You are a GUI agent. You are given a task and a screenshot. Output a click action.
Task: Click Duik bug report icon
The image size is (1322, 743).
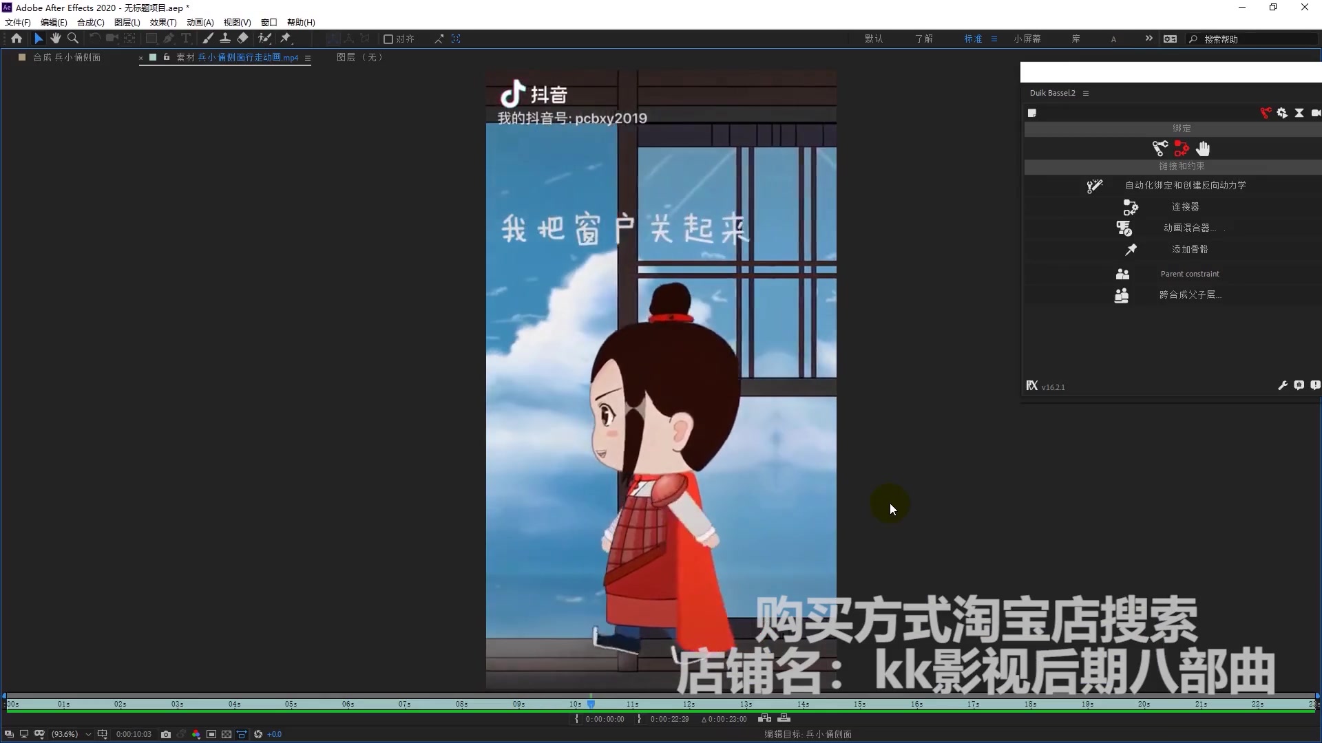point(1299,385)
